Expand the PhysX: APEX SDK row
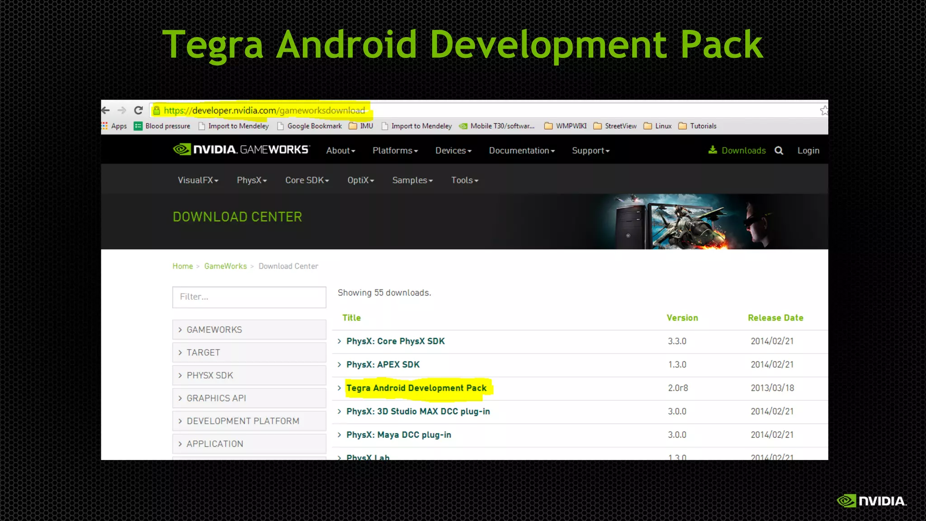926x521 pixels. click(x=383, y=365)
